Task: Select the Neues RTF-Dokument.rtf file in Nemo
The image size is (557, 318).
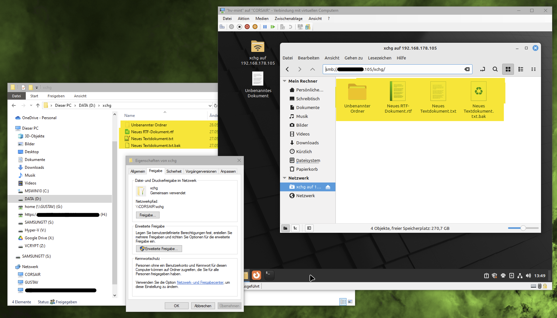Action: point(398,98)
